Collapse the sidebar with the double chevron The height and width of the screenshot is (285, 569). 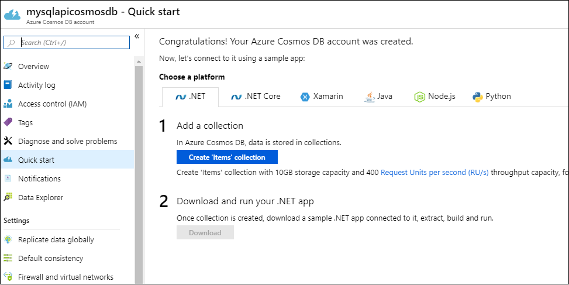point(137,36)
